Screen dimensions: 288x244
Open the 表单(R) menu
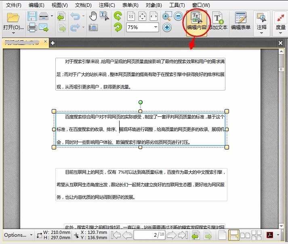[x=130, y=5]
